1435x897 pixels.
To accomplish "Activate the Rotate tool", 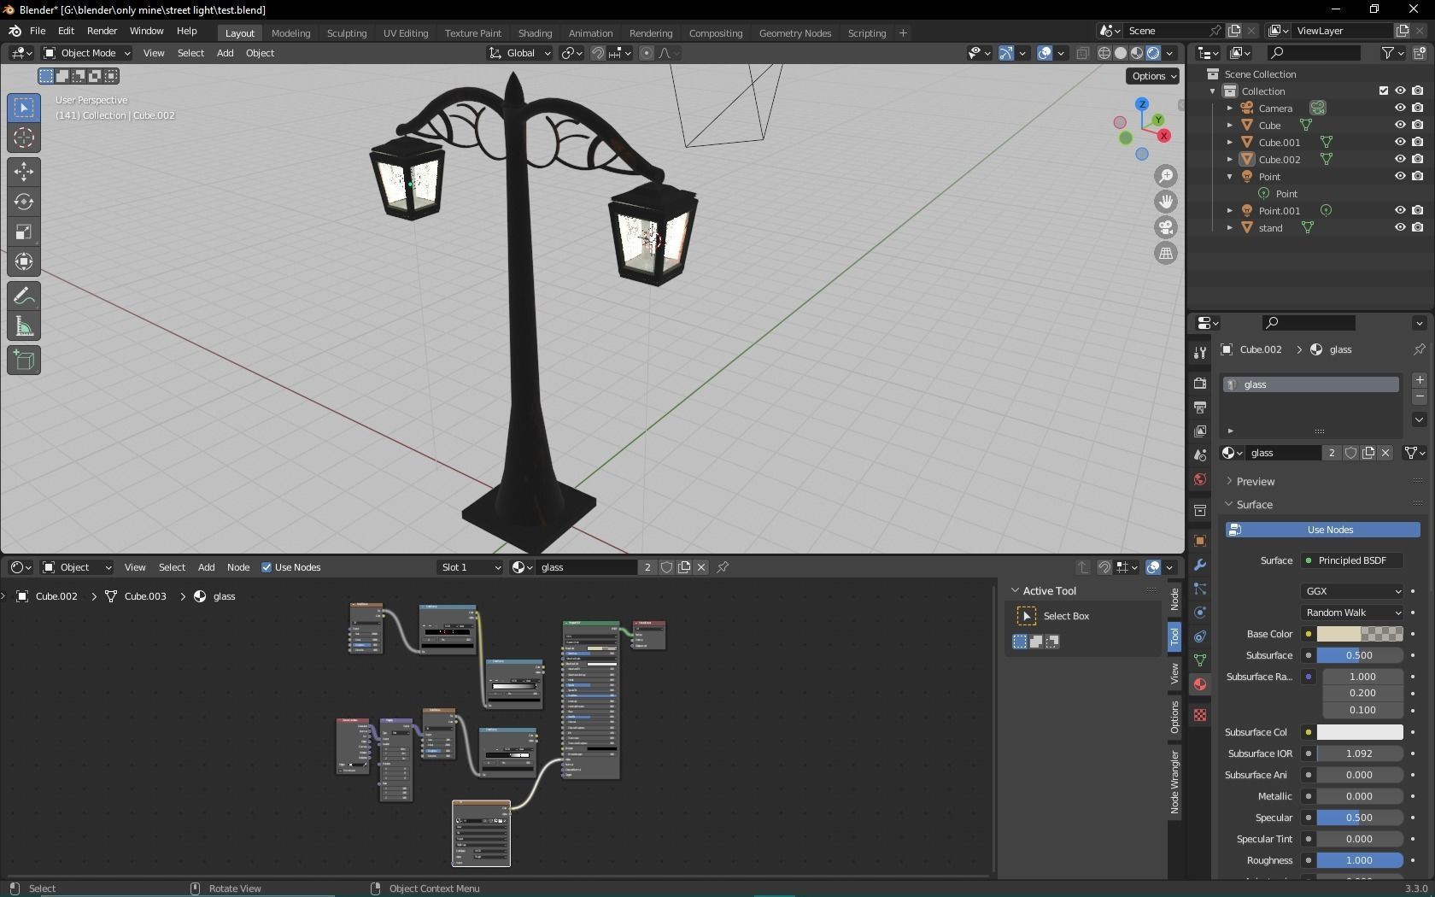I will point(24,202).
